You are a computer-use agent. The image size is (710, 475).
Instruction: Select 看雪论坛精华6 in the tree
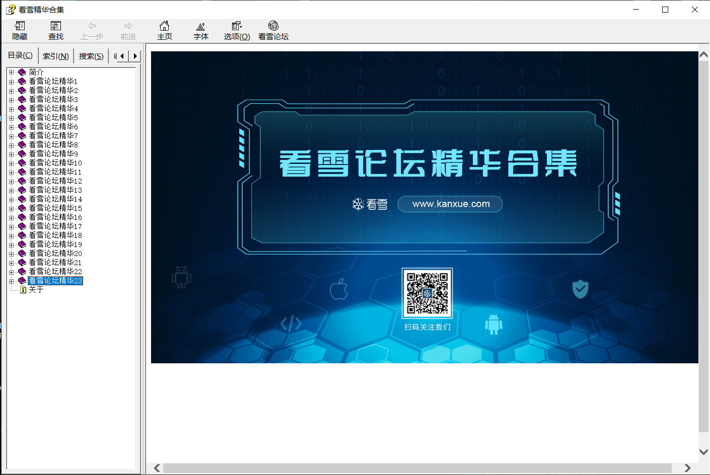click(53, 126)
